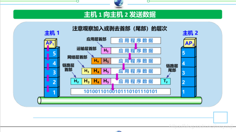
Task: Select the bit string '1010011010010111010111010 1'
Action: 120,92
